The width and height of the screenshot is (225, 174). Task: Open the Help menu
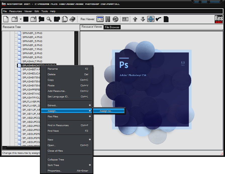click(x=53, y=11)
